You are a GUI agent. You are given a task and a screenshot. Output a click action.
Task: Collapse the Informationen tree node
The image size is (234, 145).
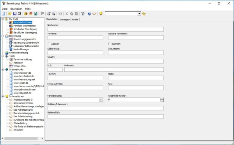3,96
